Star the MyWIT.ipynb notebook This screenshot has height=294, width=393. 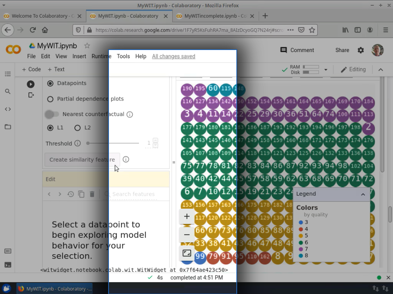tap(87, 46)
